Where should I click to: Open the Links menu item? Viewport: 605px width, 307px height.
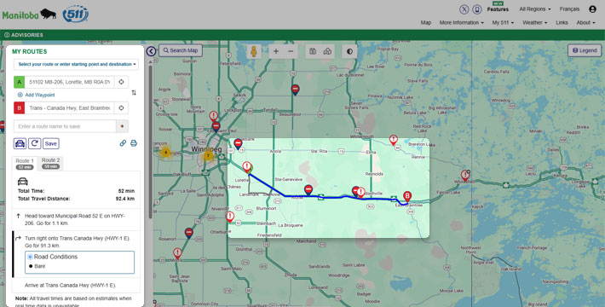coord(562,22)
